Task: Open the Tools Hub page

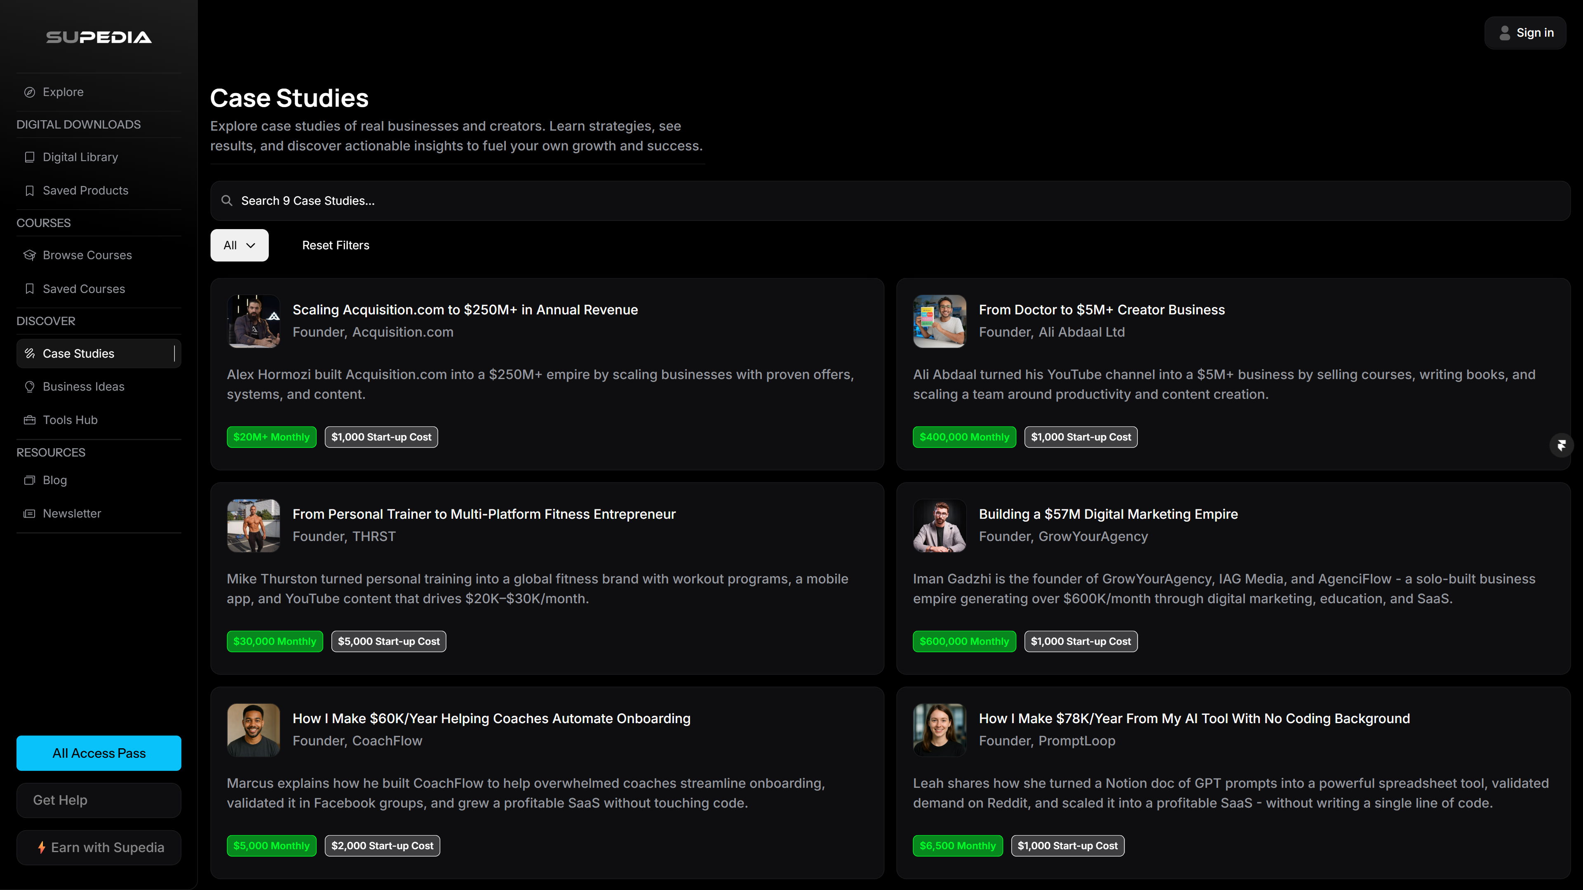Action: pos(99,420)
